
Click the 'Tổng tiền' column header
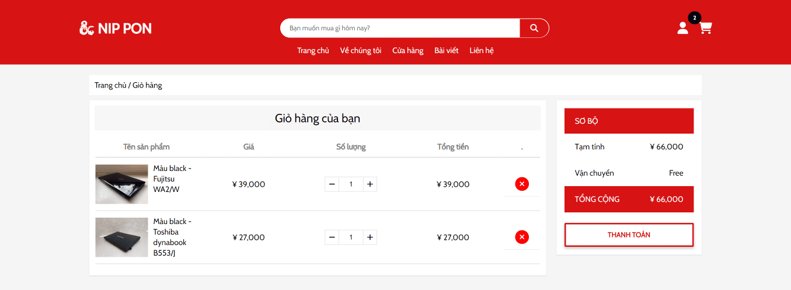[453, 146]
